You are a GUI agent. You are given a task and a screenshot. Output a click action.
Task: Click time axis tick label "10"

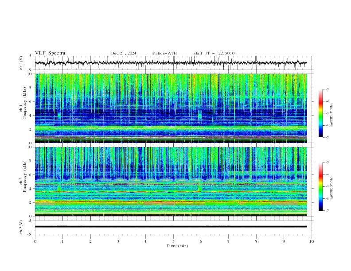312,241
